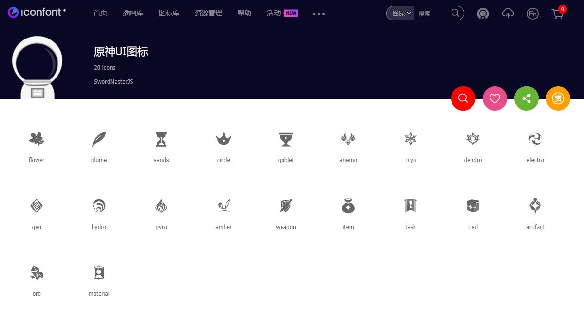Screen dimensions: 584x312
Task: Click the search magnifier in the search box
Action: coord(455,13)
